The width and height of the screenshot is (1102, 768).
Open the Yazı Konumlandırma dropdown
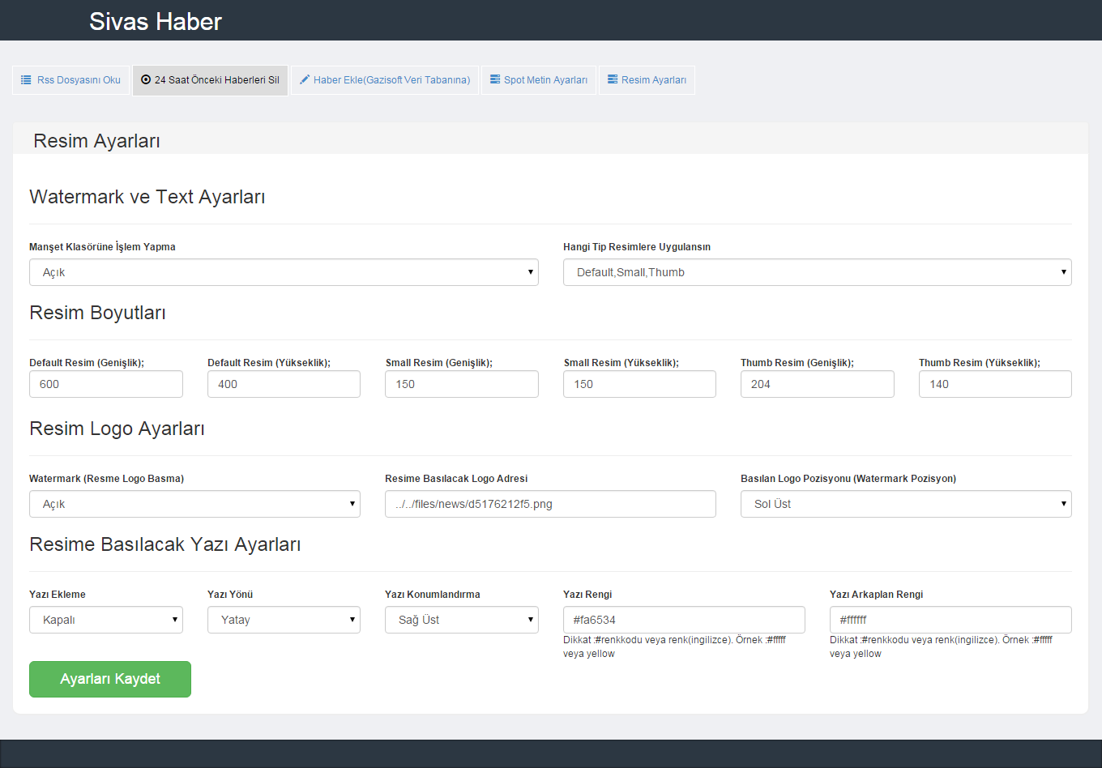tap(462, 620)
